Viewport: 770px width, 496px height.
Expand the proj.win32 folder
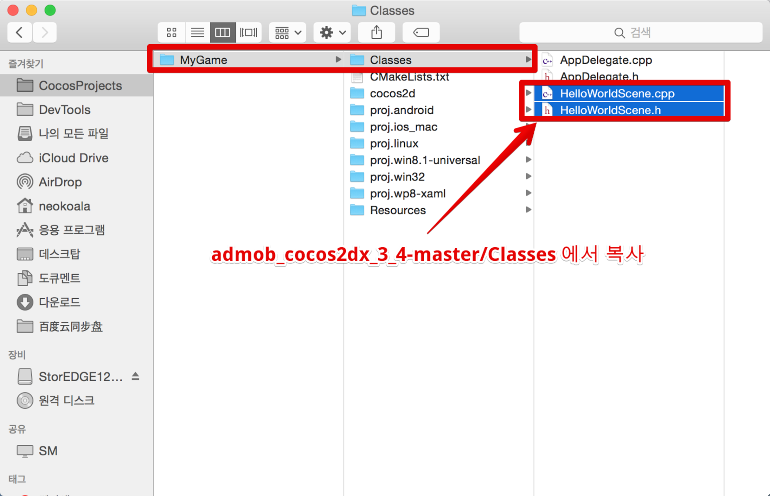pos(528,176)
